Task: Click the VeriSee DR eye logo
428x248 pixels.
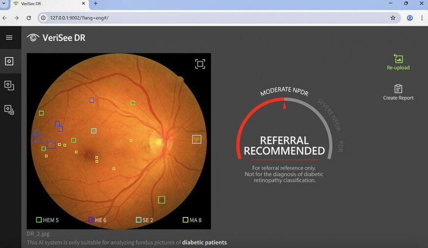Action: point(33,38)
